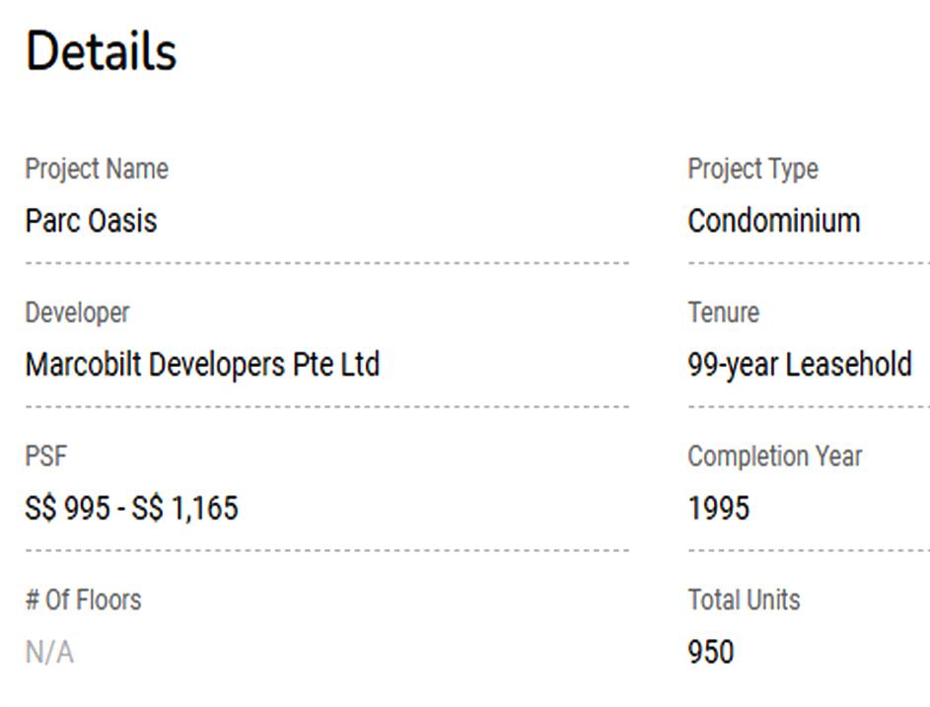This screenshot has height=707, width=930.
Task: Select the 99-year Leasehold tenure value
Action: pos(799,365)
